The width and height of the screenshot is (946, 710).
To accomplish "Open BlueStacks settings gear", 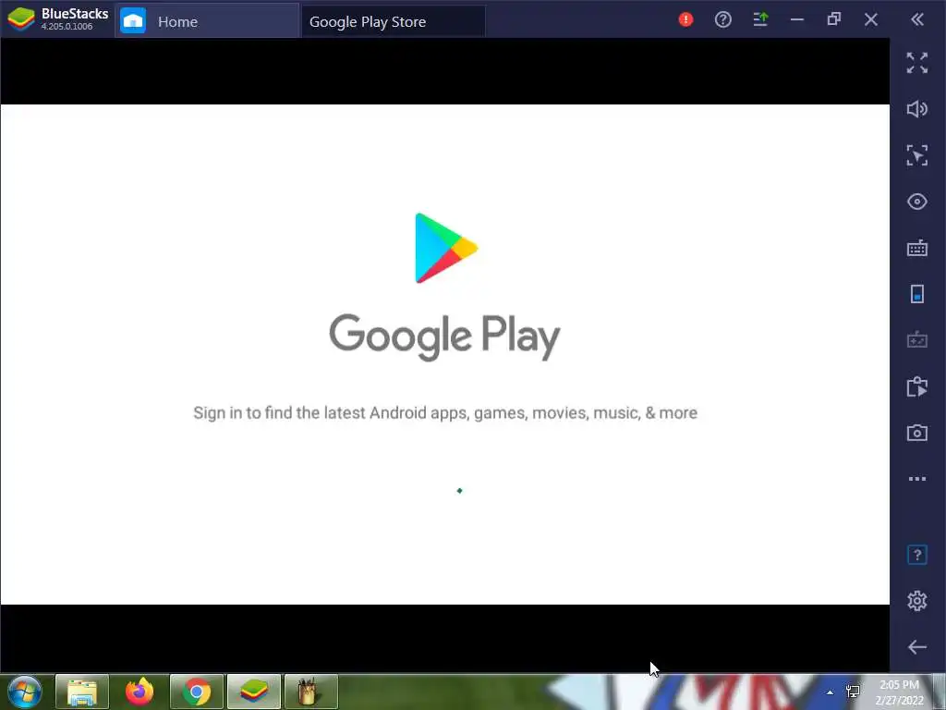I will tap(917, 601).
